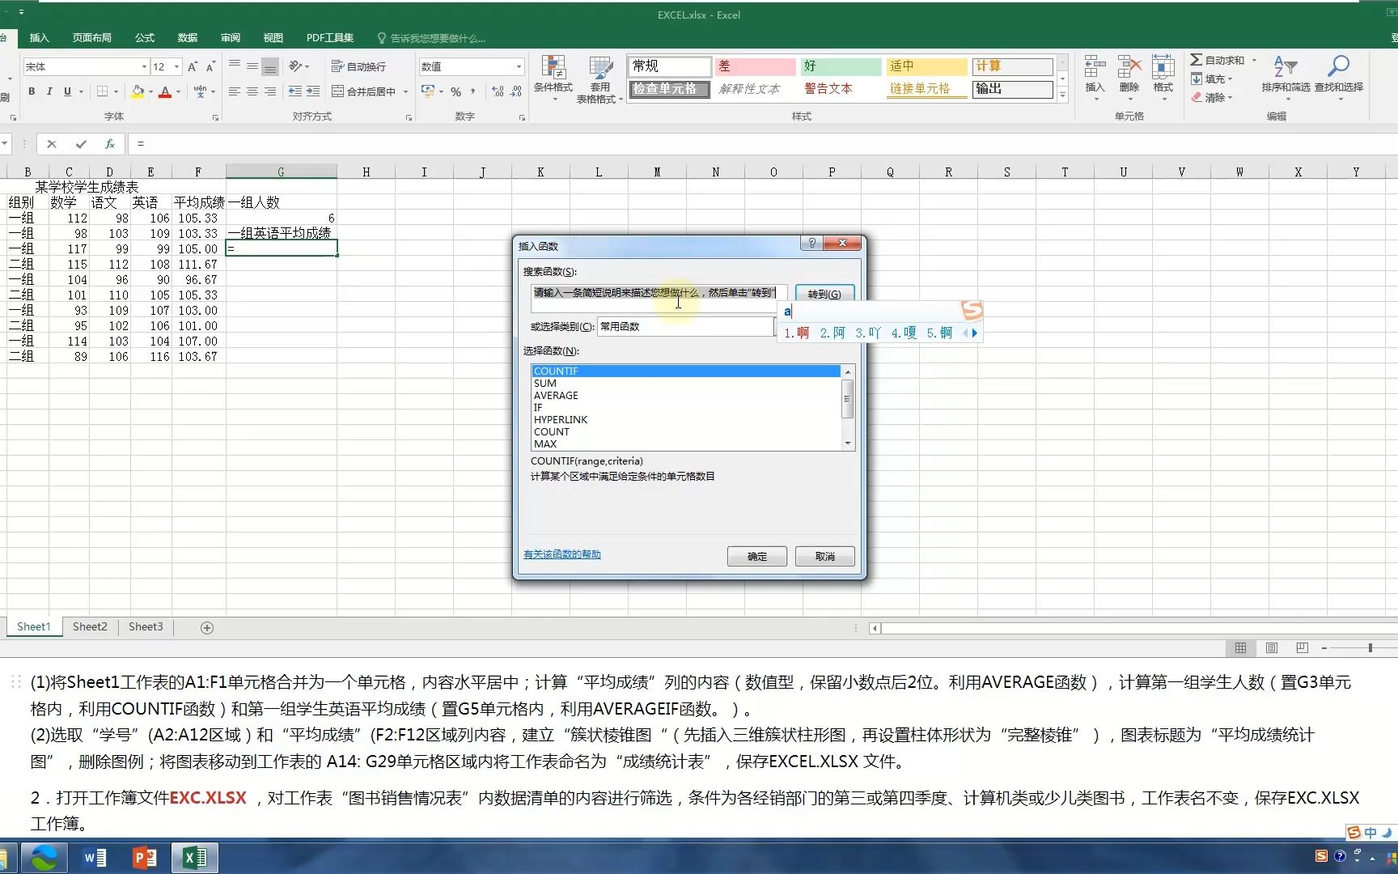
Task: Switch to Page Layout view icon
Action: point(1271,647)
